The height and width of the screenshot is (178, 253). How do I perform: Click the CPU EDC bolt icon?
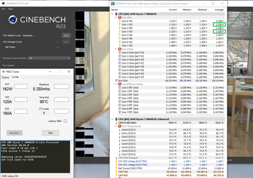pos(116,175)
